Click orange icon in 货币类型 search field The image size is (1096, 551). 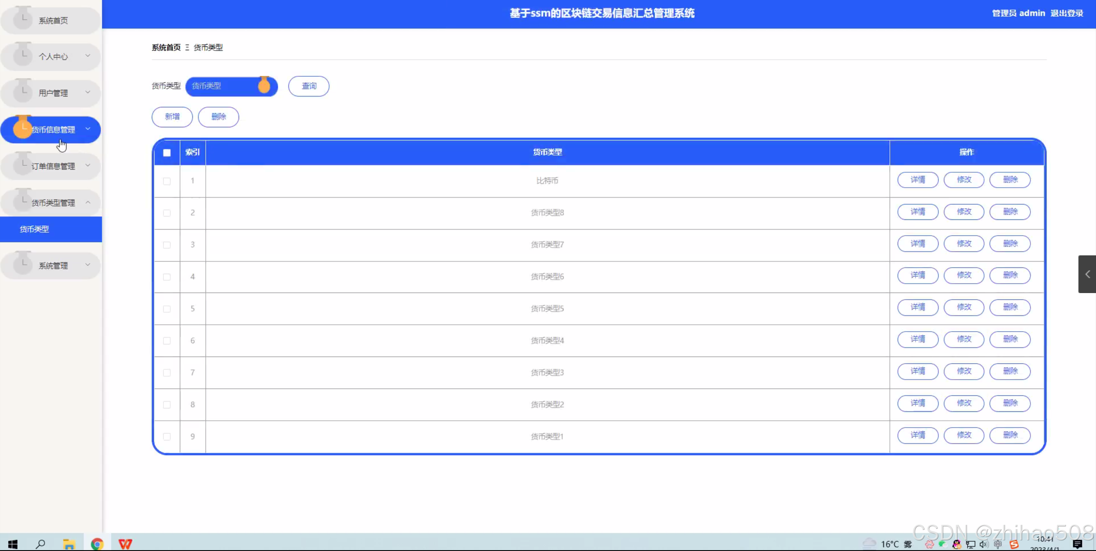coord(264,86)
